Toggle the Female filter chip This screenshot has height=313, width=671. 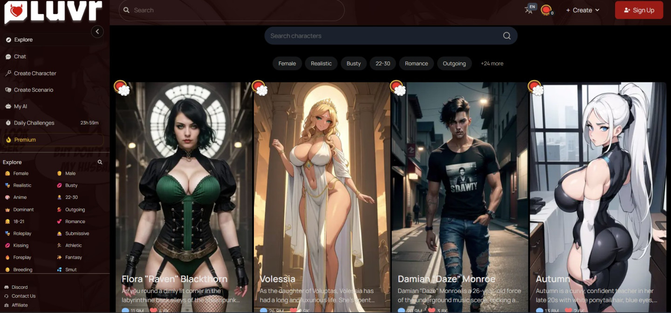pyautogui.click(x=287, y=63)
